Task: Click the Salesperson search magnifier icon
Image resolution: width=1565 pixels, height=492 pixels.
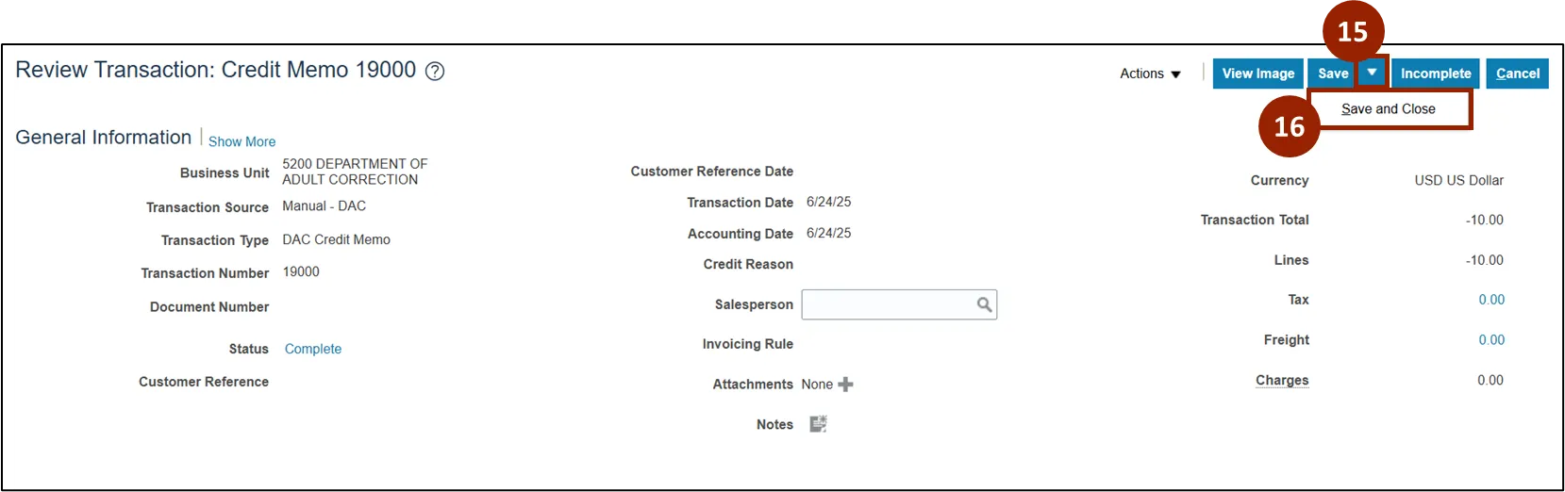Action: click(x=984, y=304)
